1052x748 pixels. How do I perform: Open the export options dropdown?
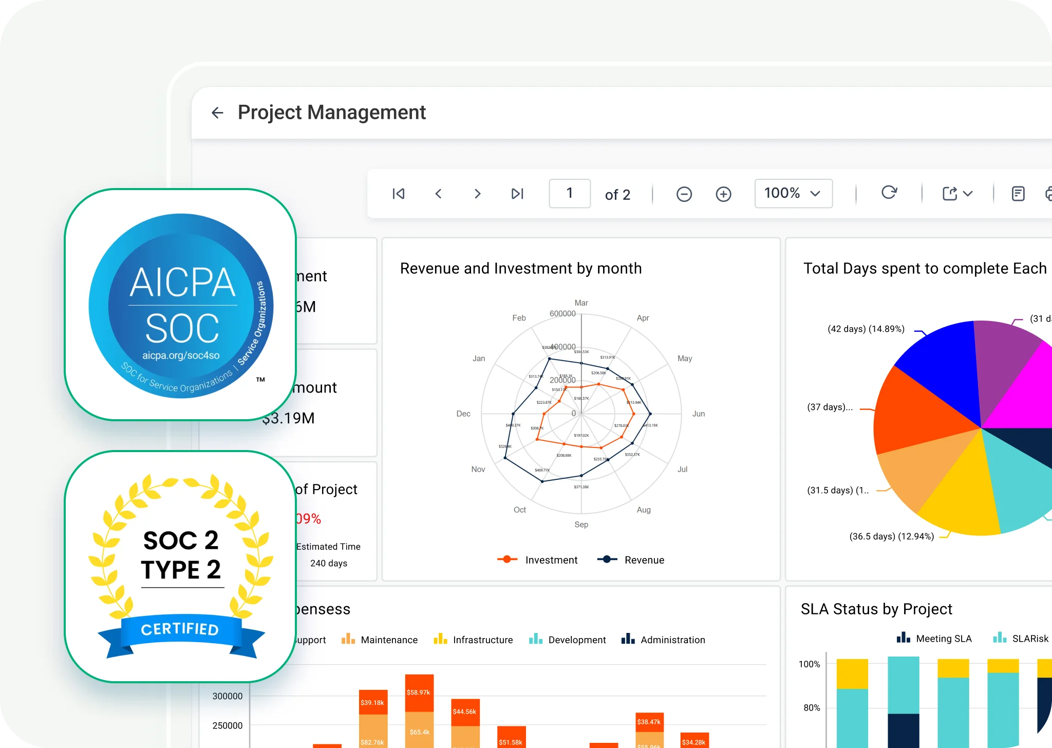point(957,194)
